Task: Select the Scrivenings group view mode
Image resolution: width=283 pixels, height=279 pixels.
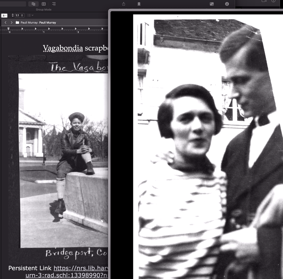Action: pyautogui.click(x=33, y=4)
